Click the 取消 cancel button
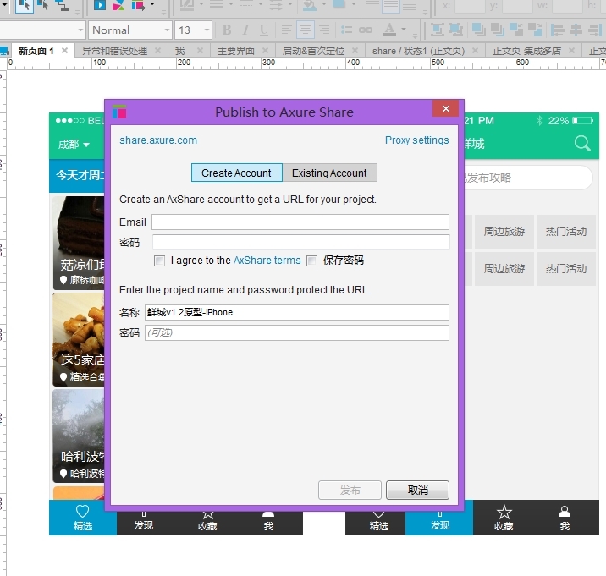 pos(417,491)
